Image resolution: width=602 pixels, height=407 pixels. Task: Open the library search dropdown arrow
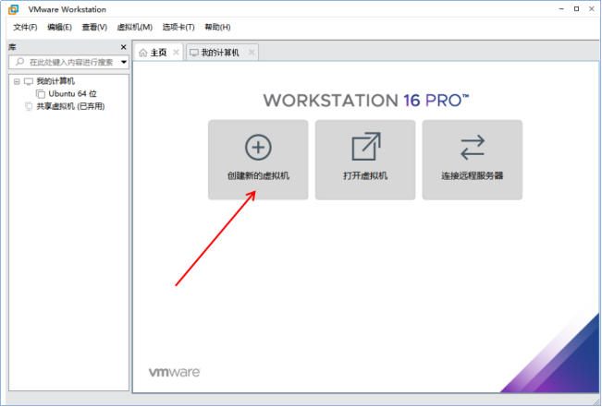[x=124, y=62]
